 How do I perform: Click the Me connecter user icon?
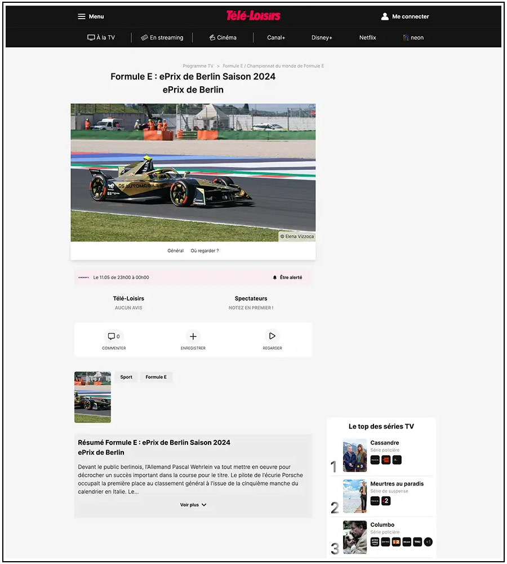tap(385, 16)
